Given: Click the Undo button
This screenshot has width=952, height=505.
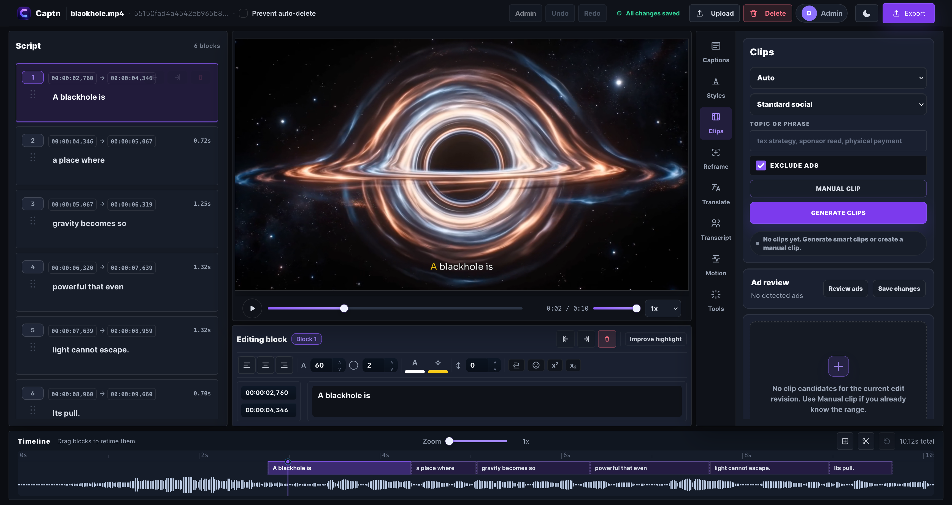Looking at the screenshot, I should (x=559, y=13).
